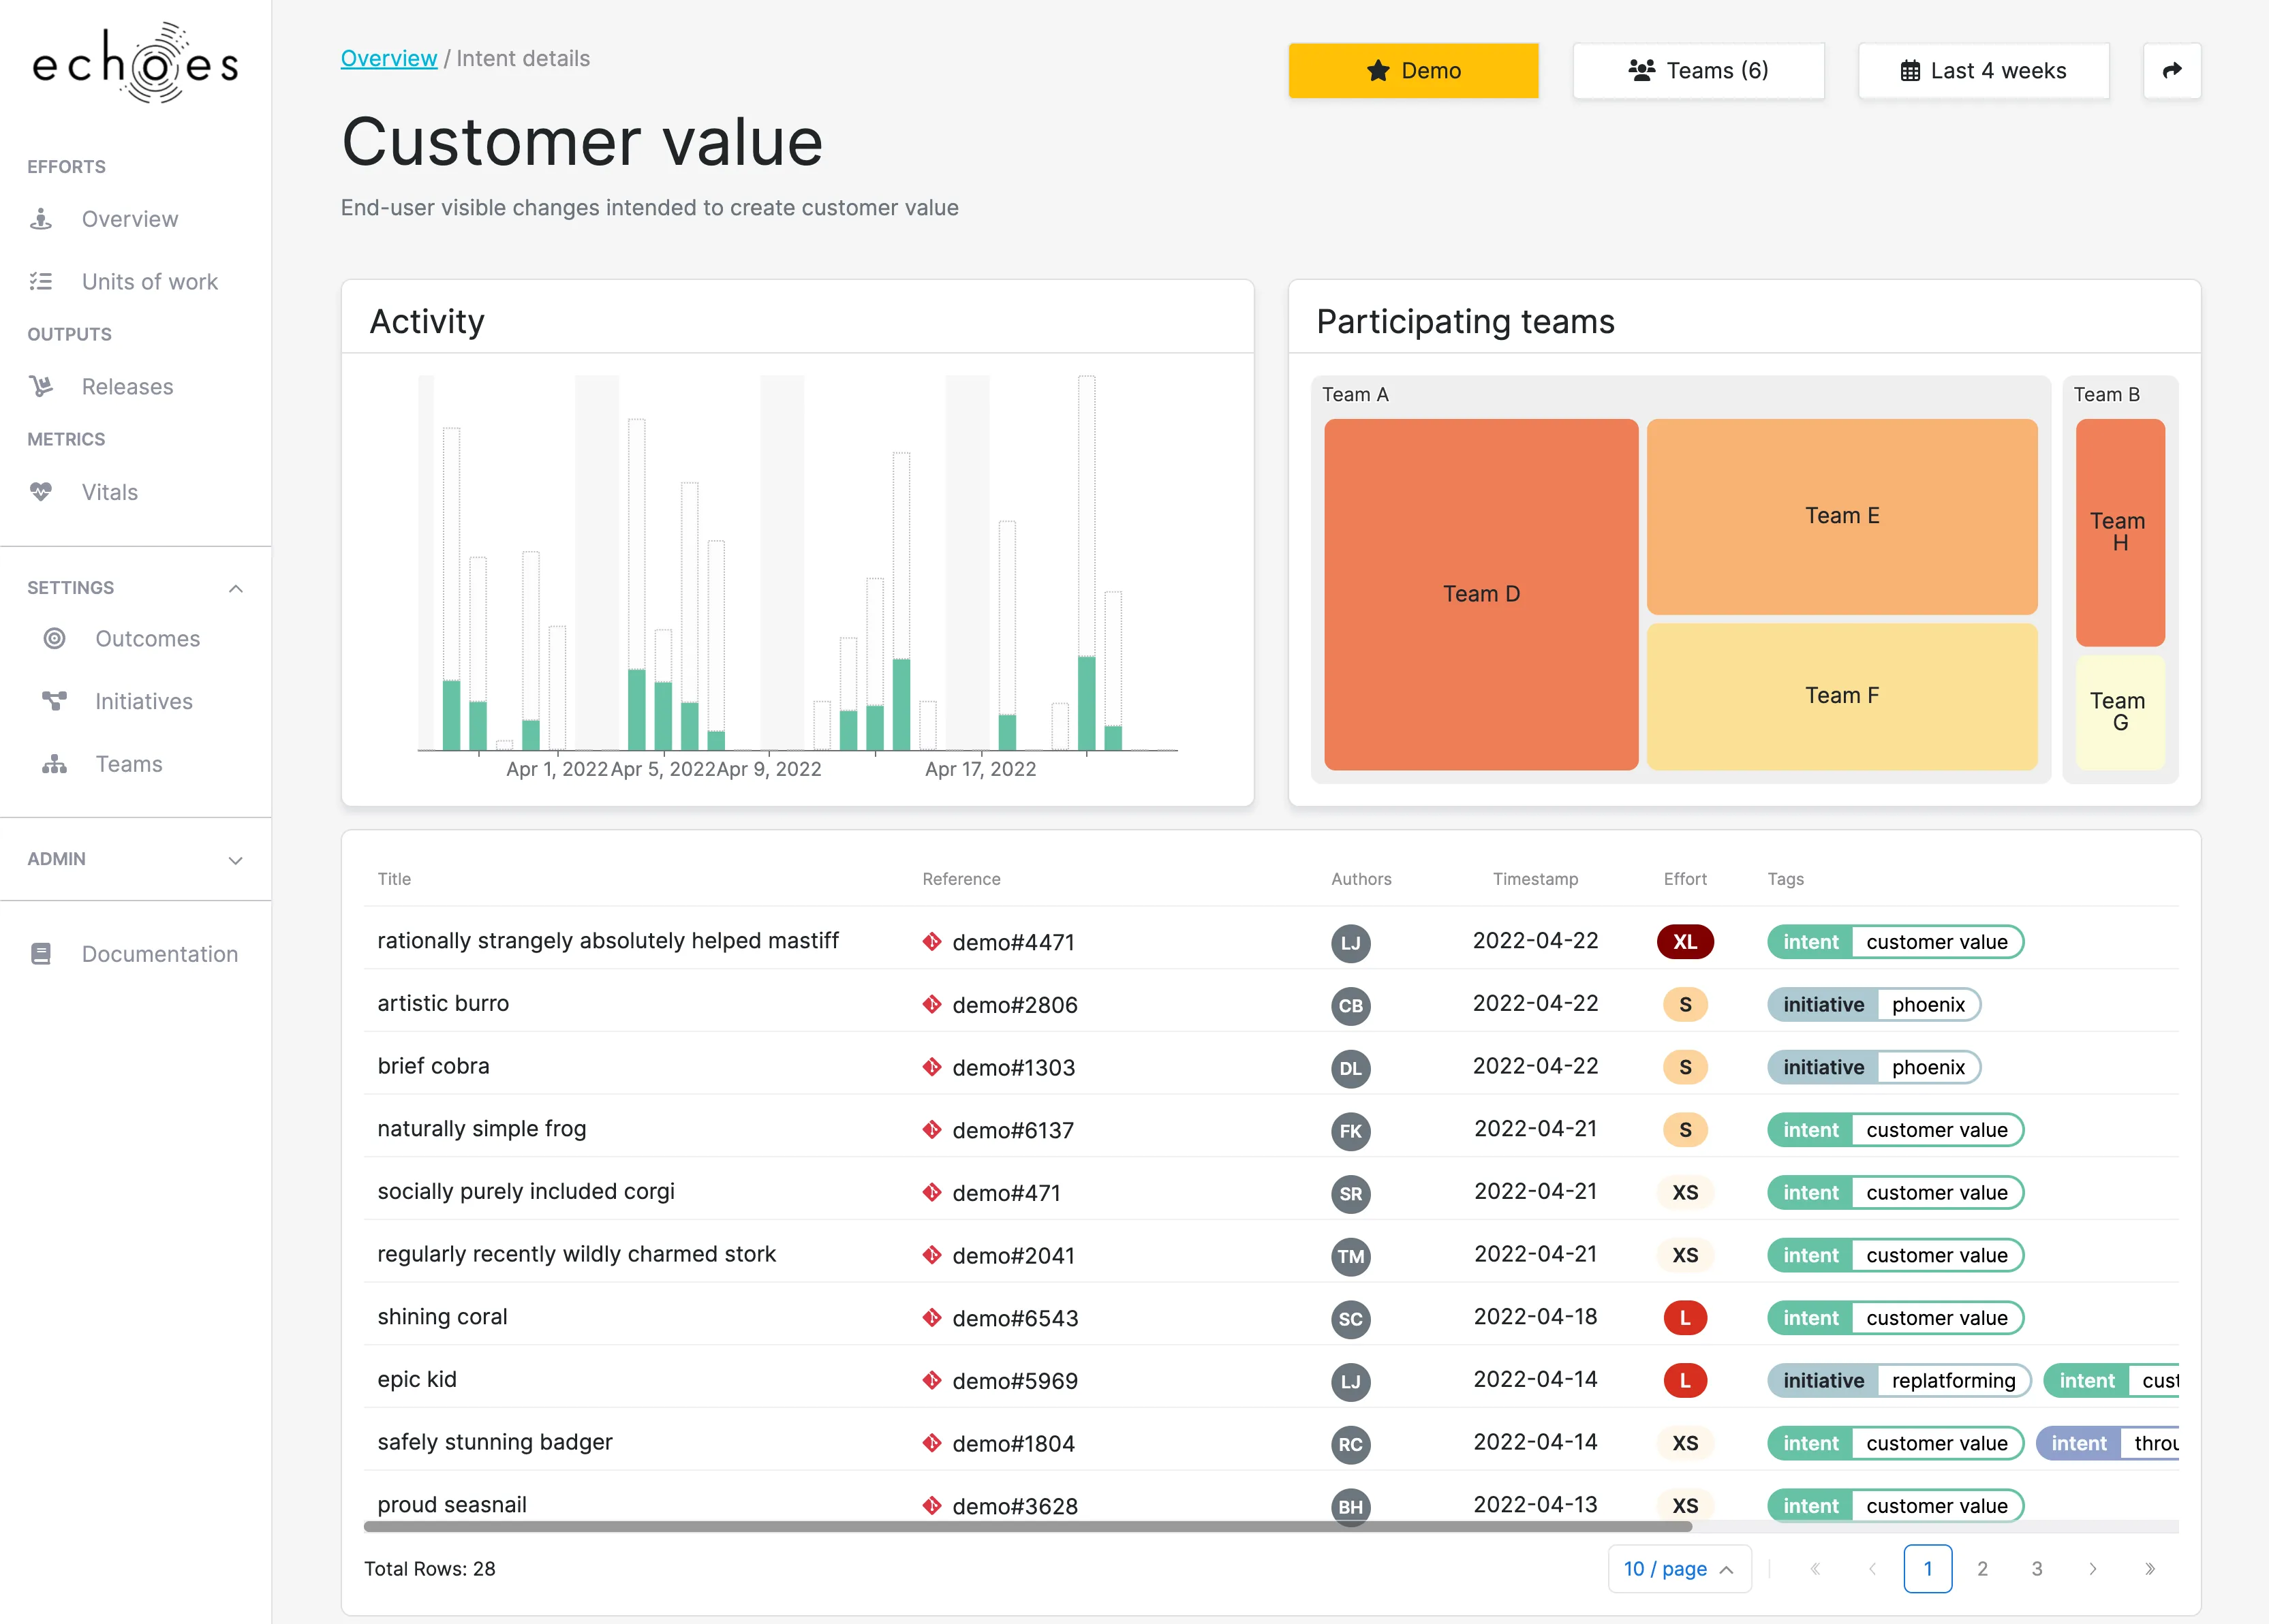This screenshot has width=2269, height=1624.
Task: Click the FK author avatar
Action: 1350,1131
